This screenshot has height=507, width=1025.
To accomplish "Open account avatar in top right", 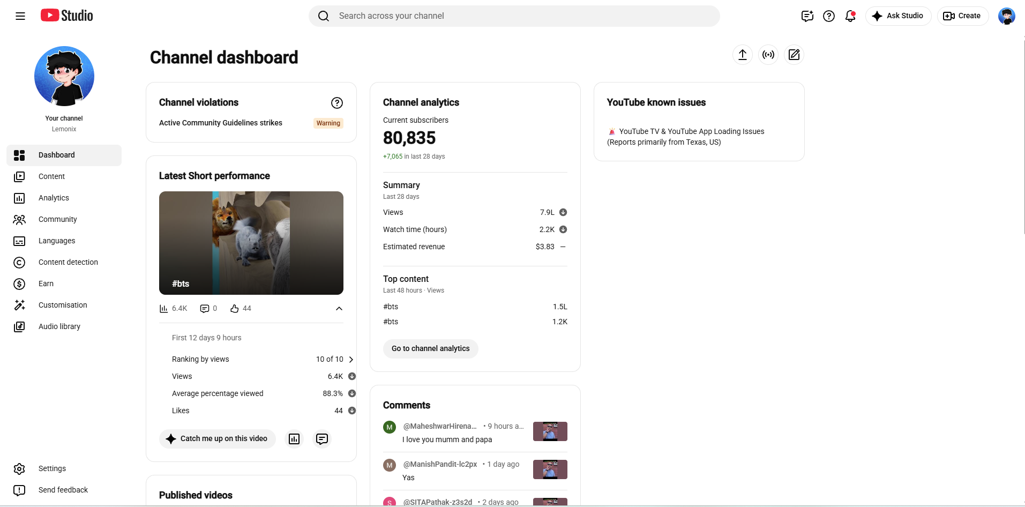I will tap(1007, 16).
